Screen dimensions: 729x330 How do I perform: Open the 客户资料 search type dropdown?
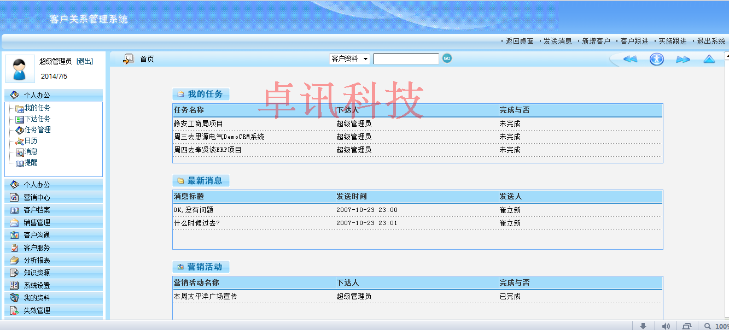click(x=349, y=59)
